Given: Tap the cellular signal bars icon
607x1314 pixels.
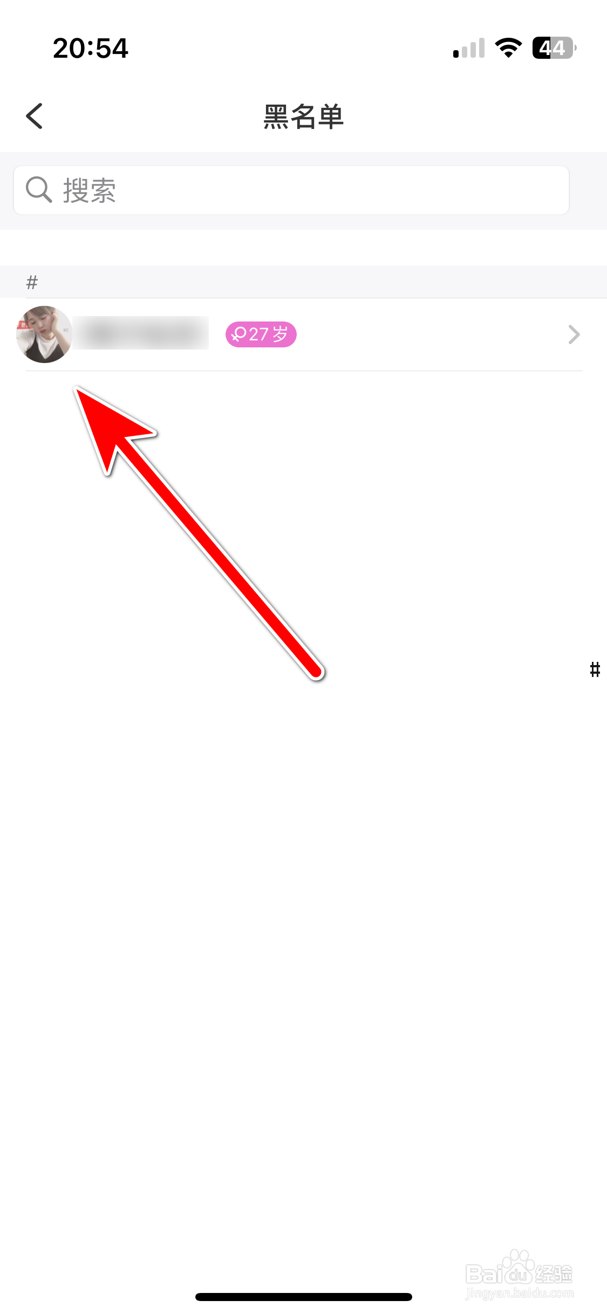Looking at the screenshot, I should tap(469, 48).
